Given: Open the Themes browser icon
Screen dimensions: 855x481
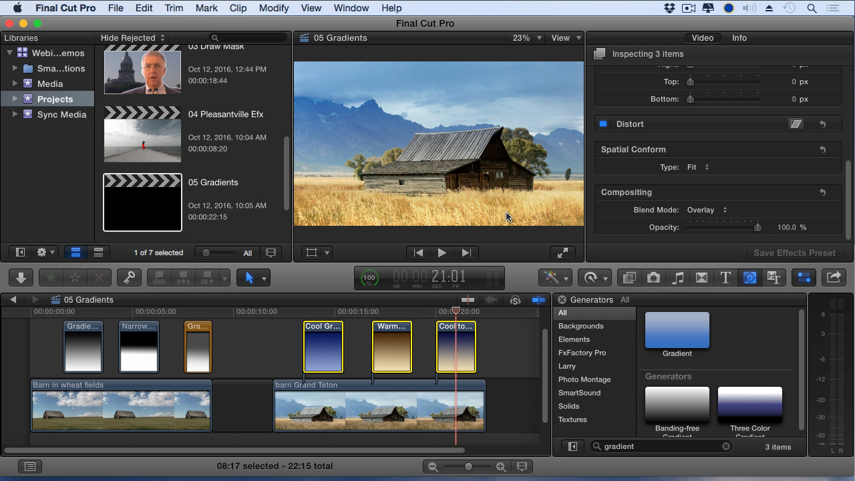Looking at the screenshot, I should tap(774, 278).
